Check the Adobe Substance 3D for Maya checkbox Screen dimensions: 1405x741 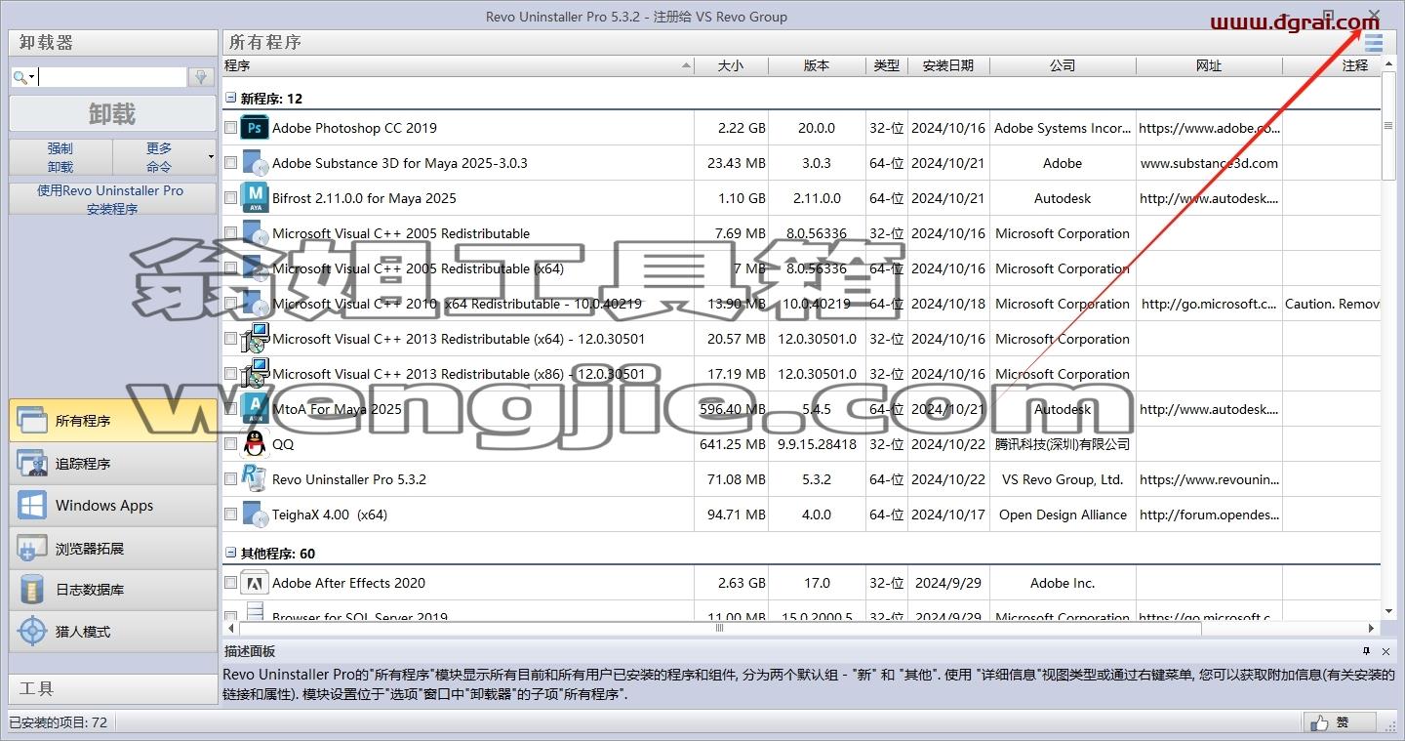pyautogui.click(x=230, y=163)
